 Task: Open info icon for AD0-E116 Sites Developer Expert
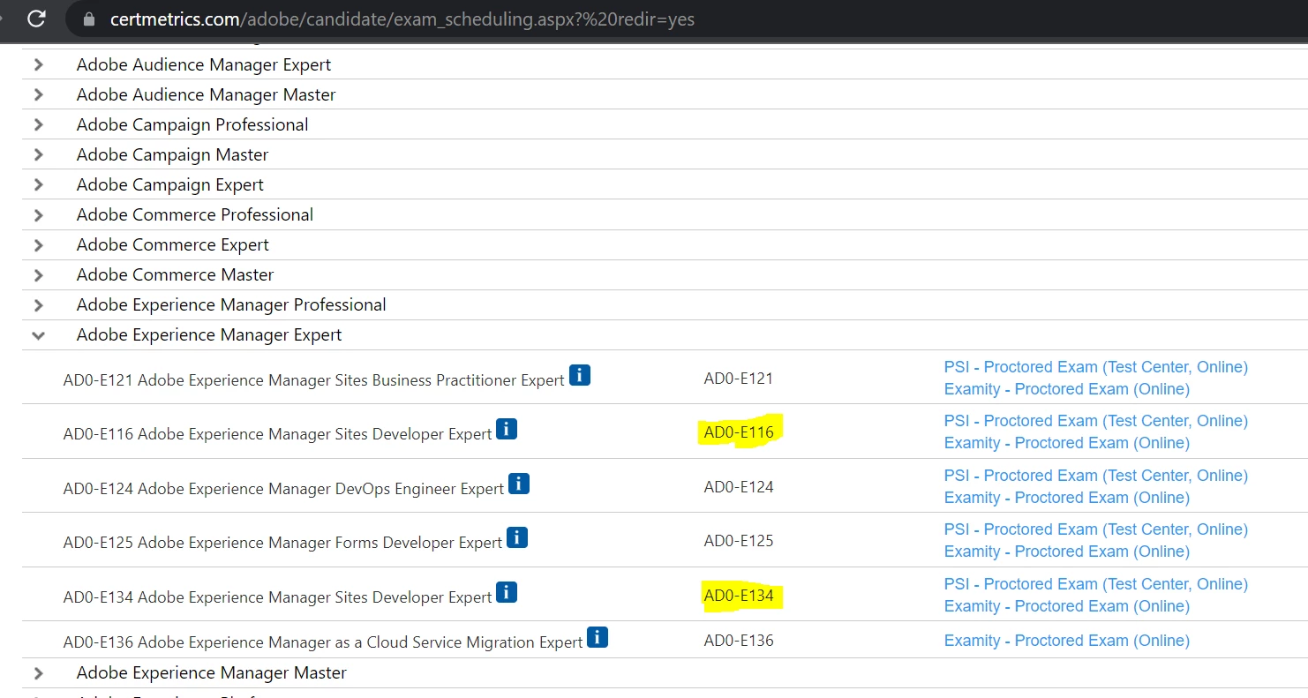pos(507,429)
